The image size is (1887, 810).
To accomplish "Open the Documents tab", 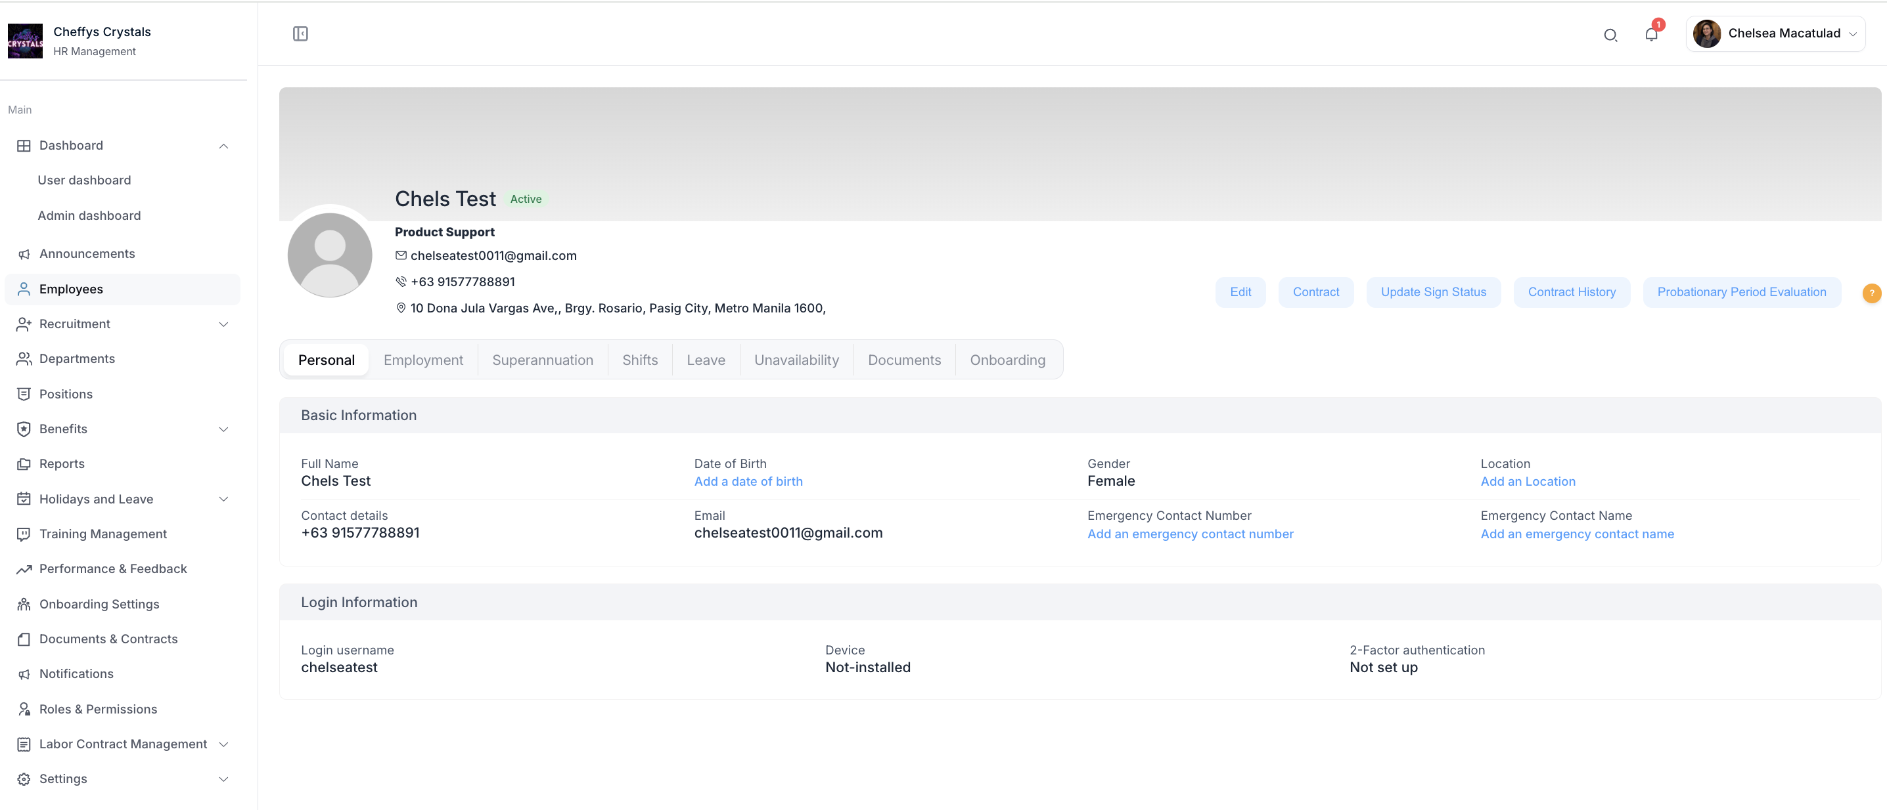I will [904, 360].
